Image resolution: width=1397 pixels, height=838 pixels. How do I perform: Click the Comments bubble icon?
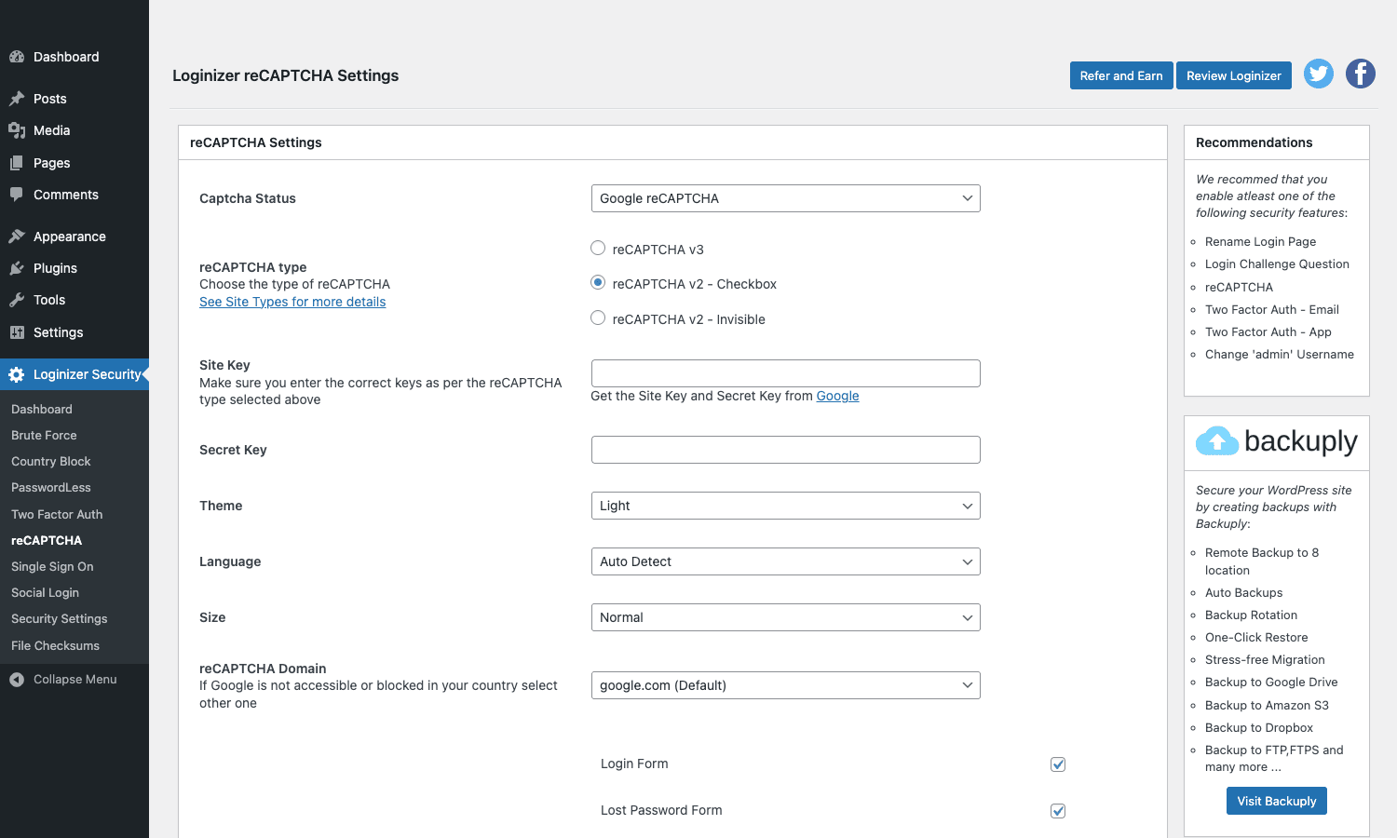[17, 195]
